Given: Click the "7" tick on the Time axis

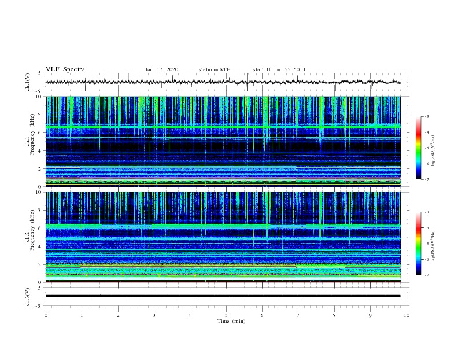Looking at the screenshot, I should (298, 315).
